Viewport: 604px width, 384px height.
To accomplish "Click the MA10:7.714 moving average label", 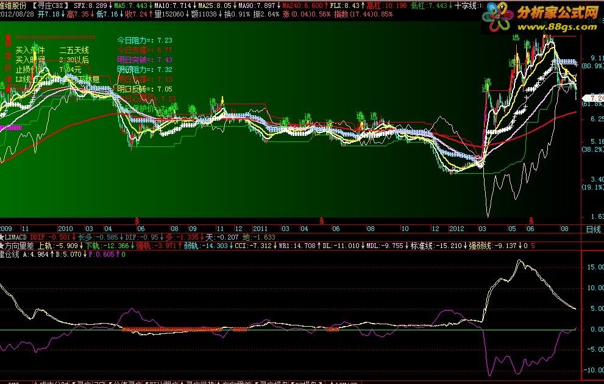I will point(172,5).
